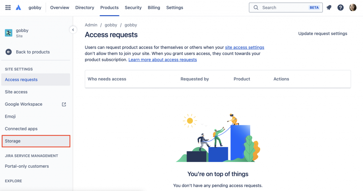Click the Google Workspace external link icon
This screenshot has width=363, height=191.
tap(64, 104)
